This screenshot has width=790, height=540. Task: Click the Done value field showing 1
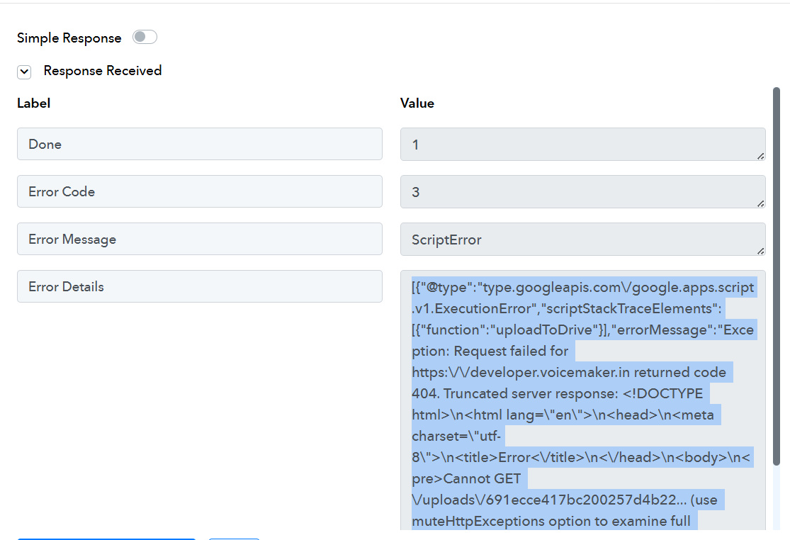pyautogui.click(x=581, y=144)
